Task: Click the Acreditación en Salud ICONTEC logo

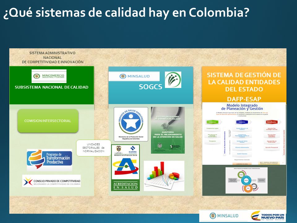Action: [125, 168]
